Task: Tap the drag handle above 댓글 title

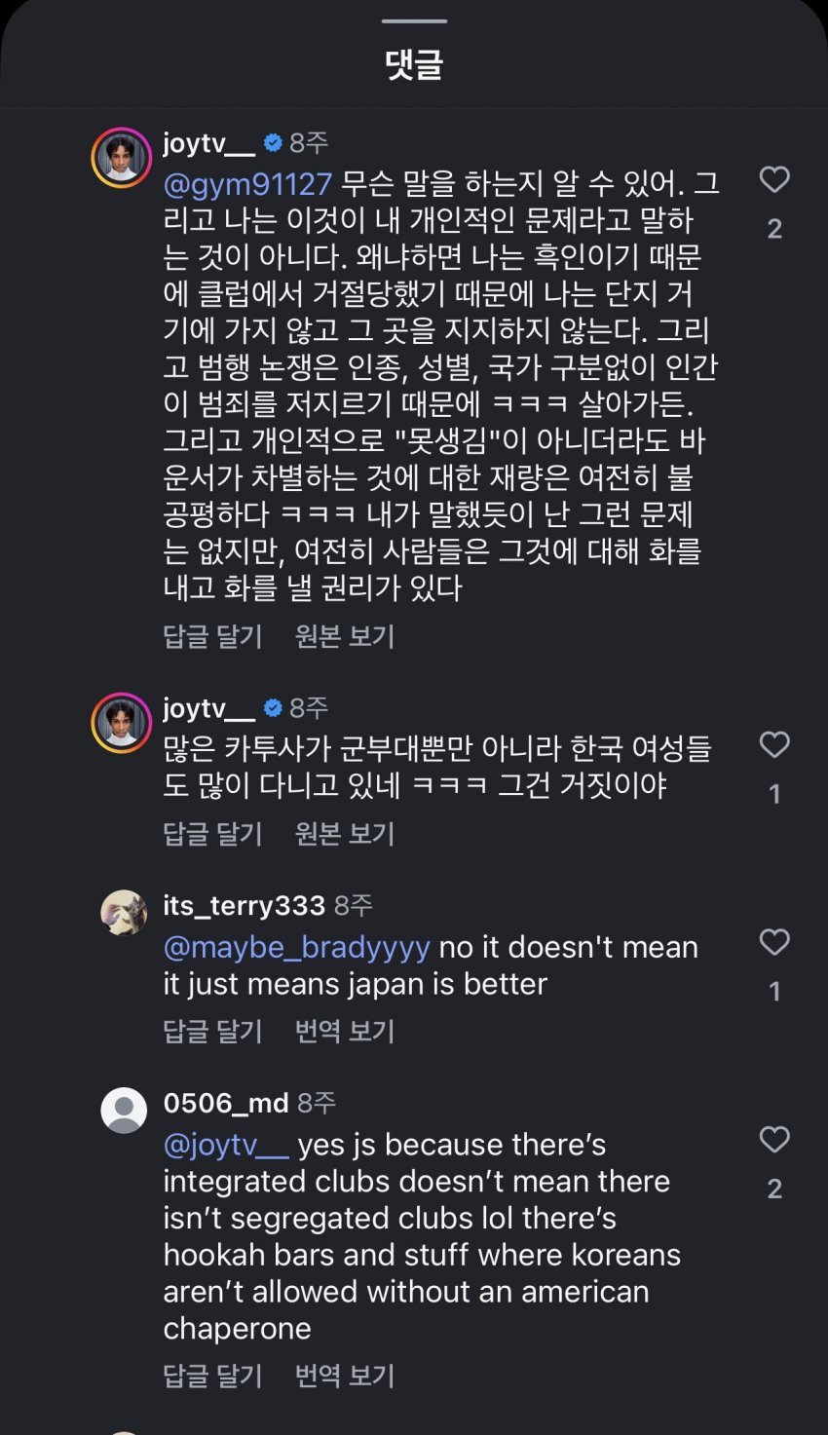Action: (x=414, y=20)
